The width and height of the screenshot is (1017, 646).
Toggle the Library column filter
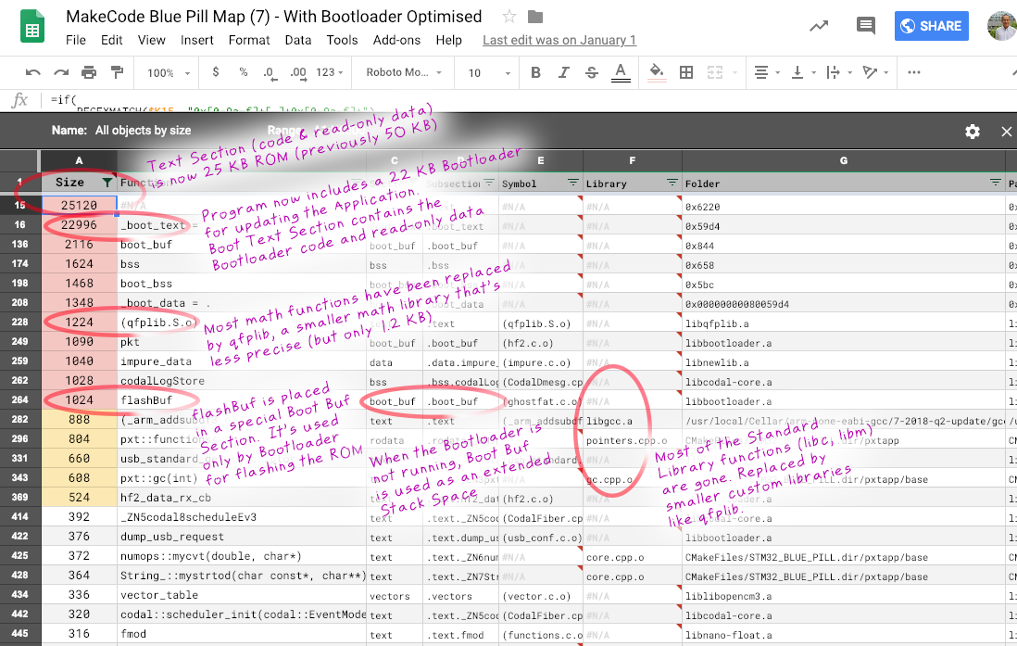click(672, 184)
